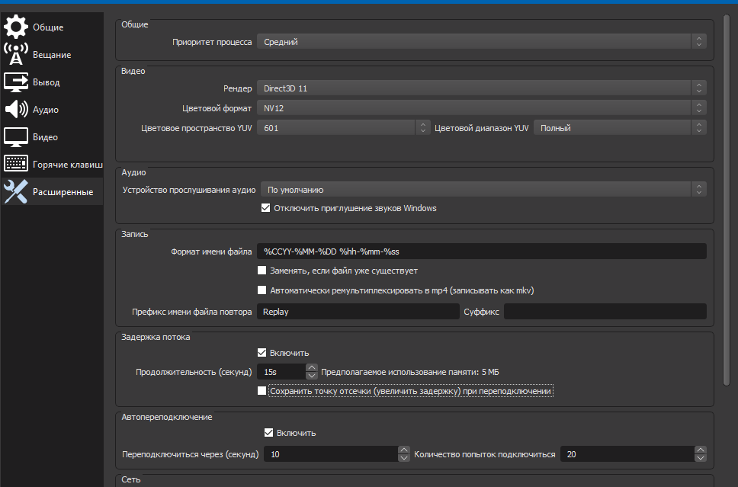Click the Продолжительность (секунд) field 15s
This screenshot has height=487, width=738.
(281, 372)
